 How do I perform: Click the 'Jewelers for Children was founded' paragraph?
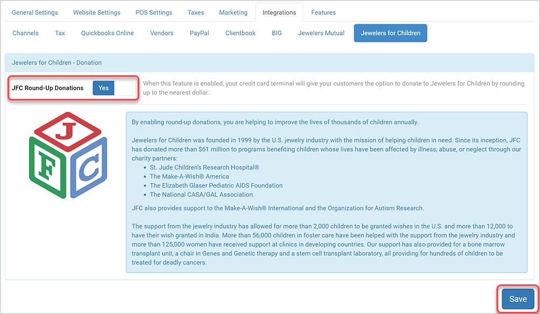(x=326, y=149)
